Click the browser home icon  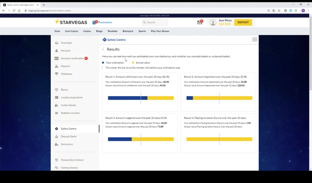click(x=19, y=11)
